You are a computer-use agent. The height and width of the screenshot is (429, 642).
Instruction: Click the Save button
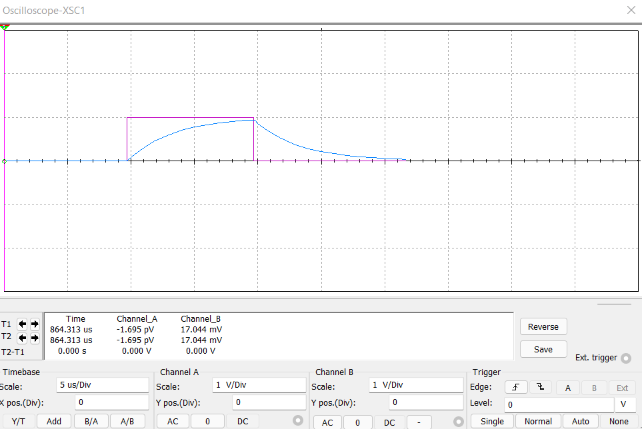[543, 349]
